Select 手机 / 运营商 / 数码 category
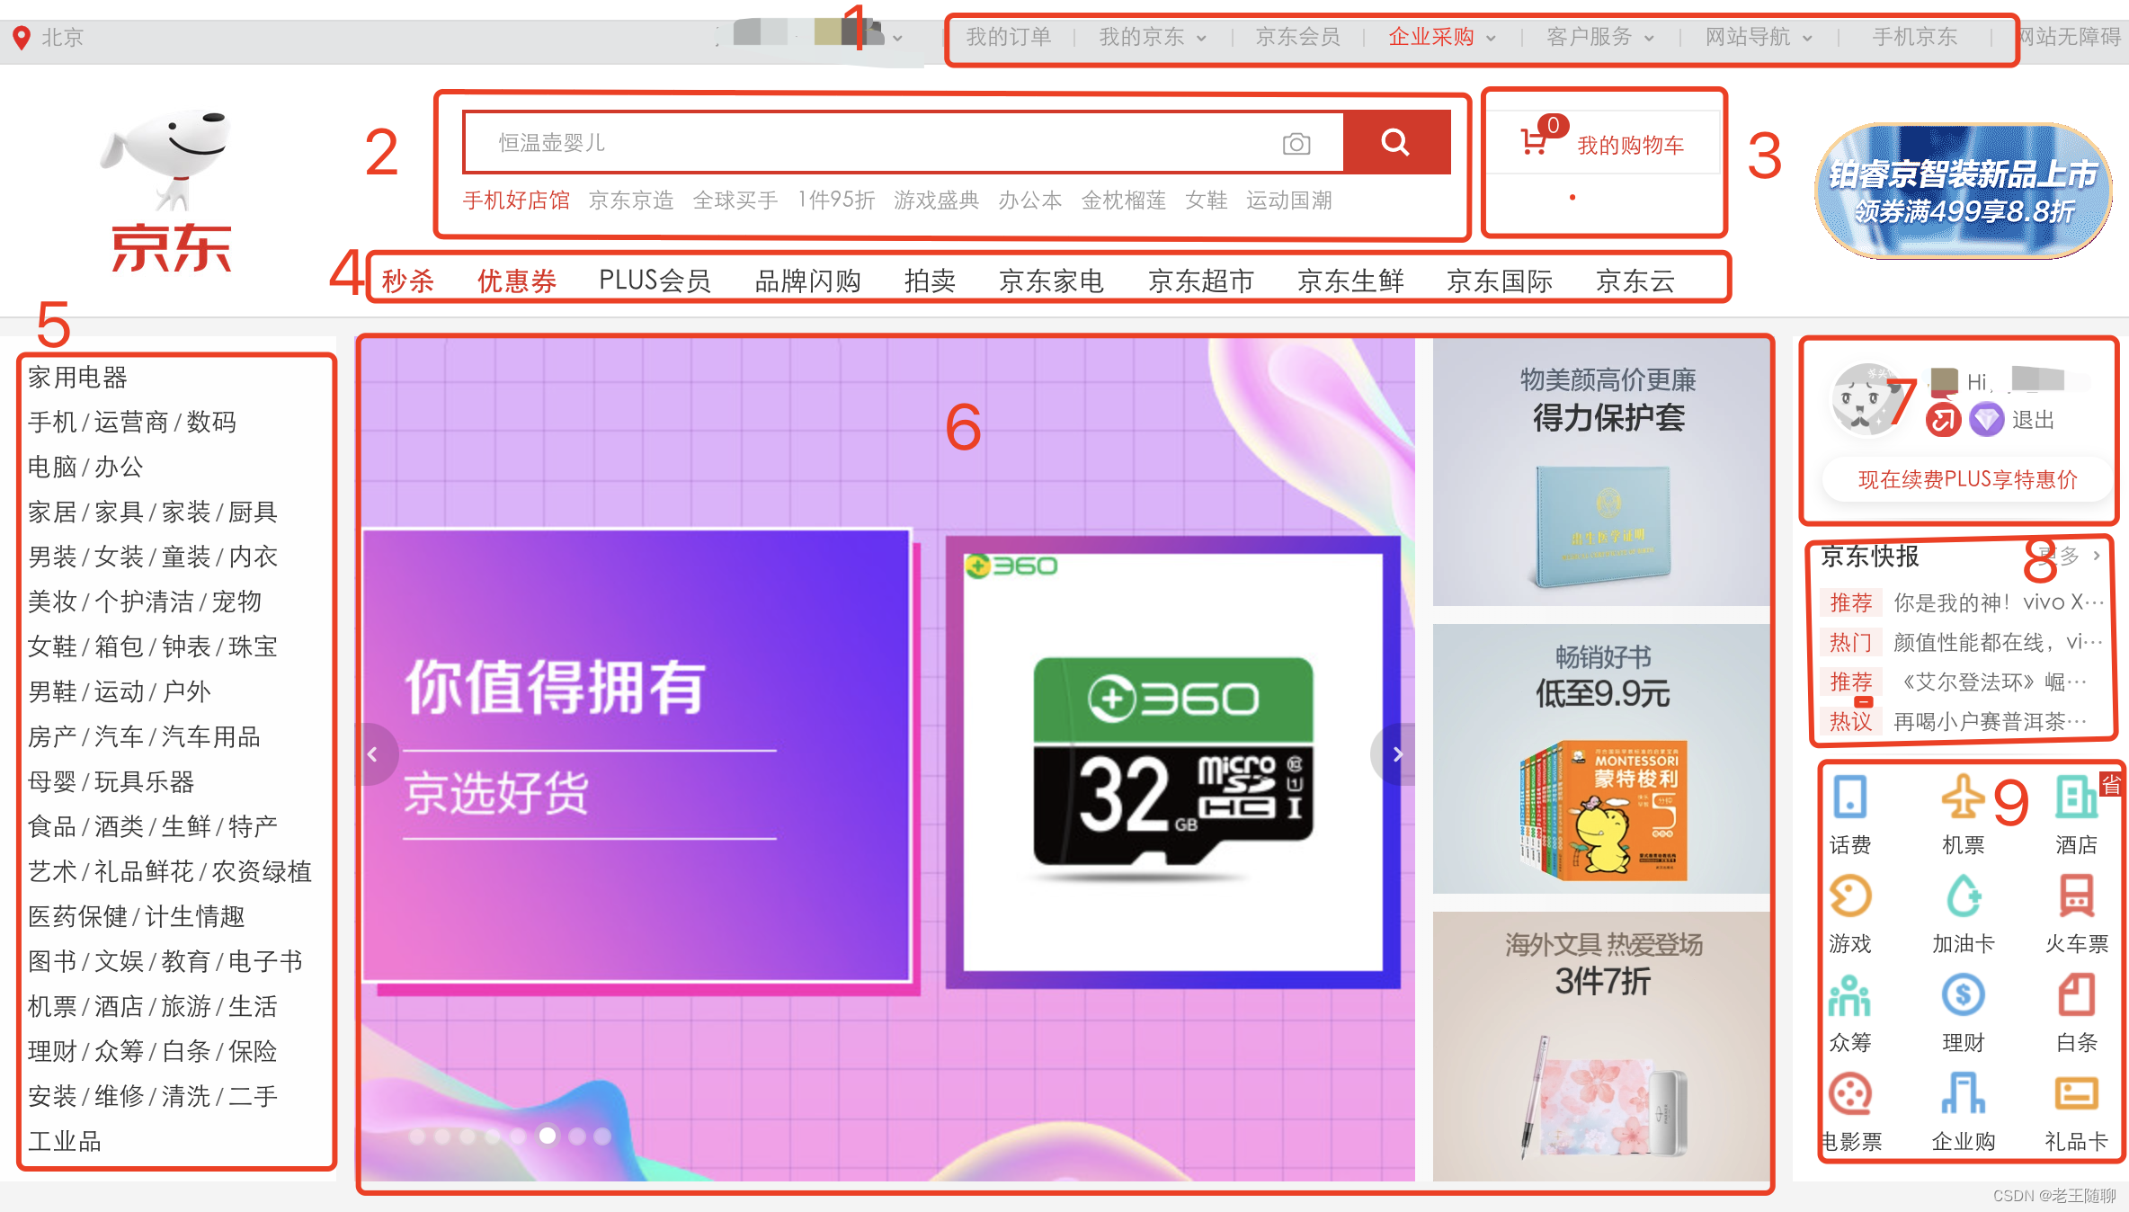 click(x=132, y=422)
